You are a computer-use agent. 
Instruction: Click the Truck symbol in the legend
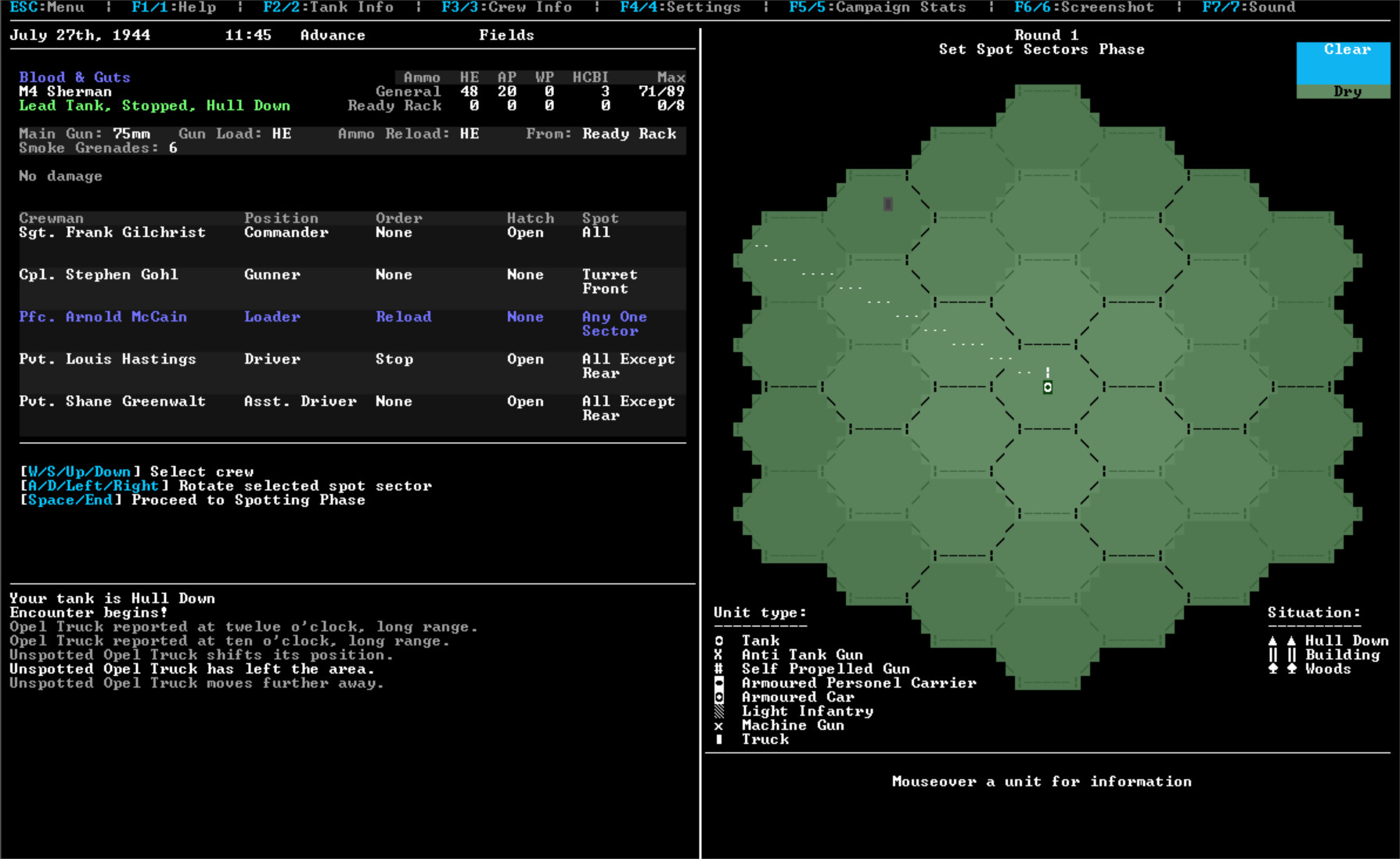coord(719,739)
